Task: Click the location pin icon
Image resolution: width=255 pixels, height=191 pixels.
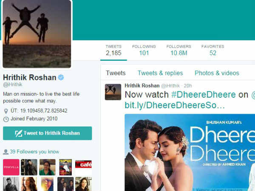Action: point(6,111)
